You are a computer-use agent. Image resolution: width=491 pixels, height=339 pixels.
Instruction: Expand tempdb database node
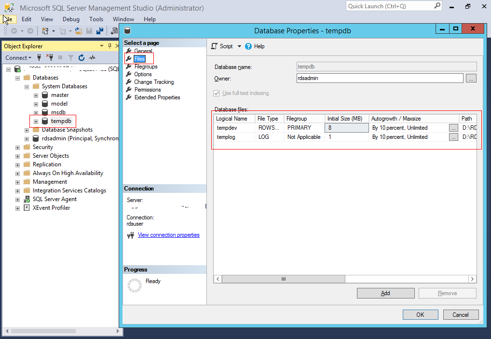tap(36, 122)
